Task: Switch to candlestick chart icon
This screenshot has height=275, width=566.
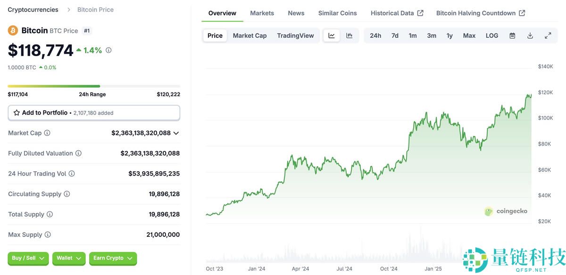Action: (349, 36)
